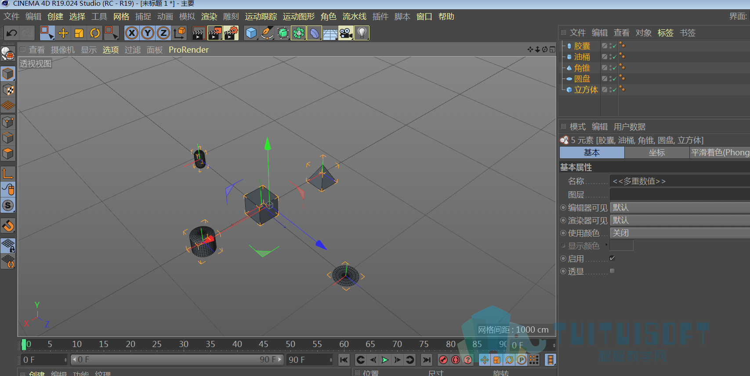Click frame 45 on the timeline ruler
The image size is (750, 376).
click(x=264, y=344)
